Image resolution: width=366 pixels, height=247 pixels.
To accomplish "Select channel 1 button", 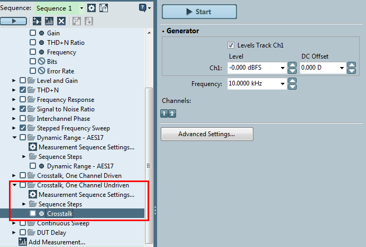I will [x=164, y=113].
